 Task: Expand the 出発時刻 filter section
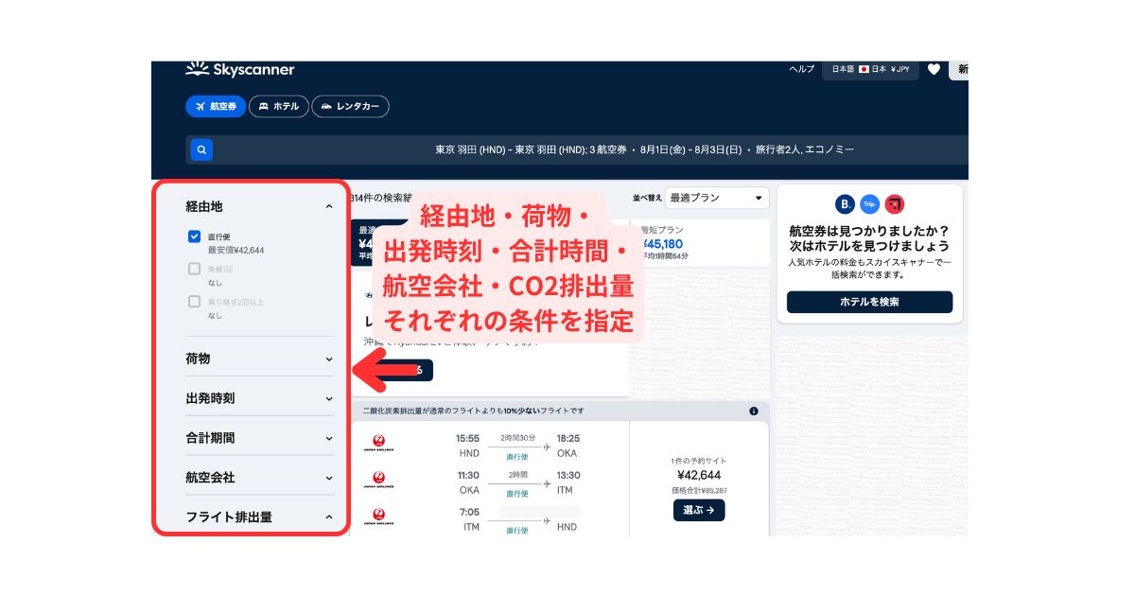pos(329,398)
